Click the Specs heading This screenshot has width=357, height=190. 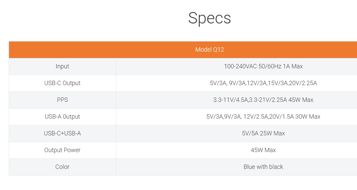coord(209,18)
